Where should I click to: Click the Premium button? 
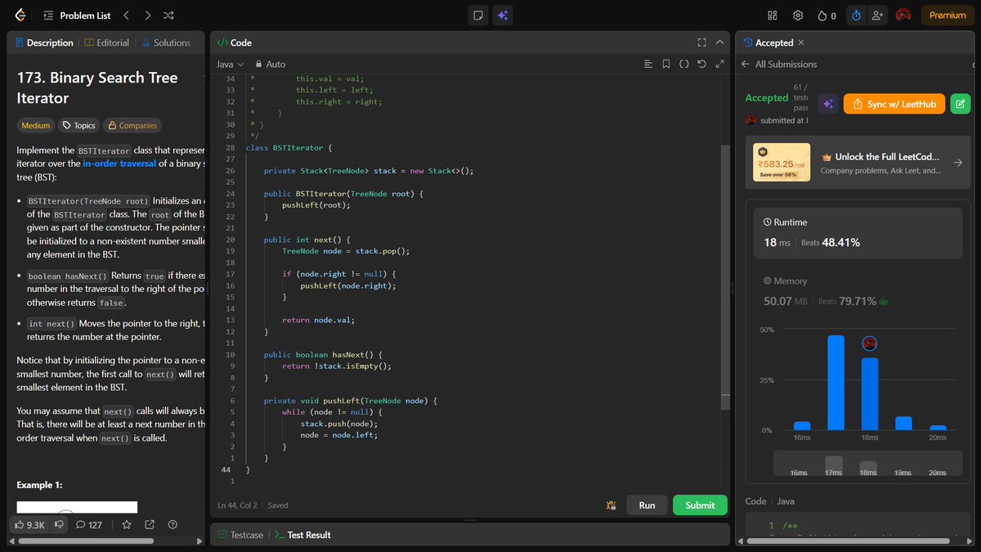[947, 15]
